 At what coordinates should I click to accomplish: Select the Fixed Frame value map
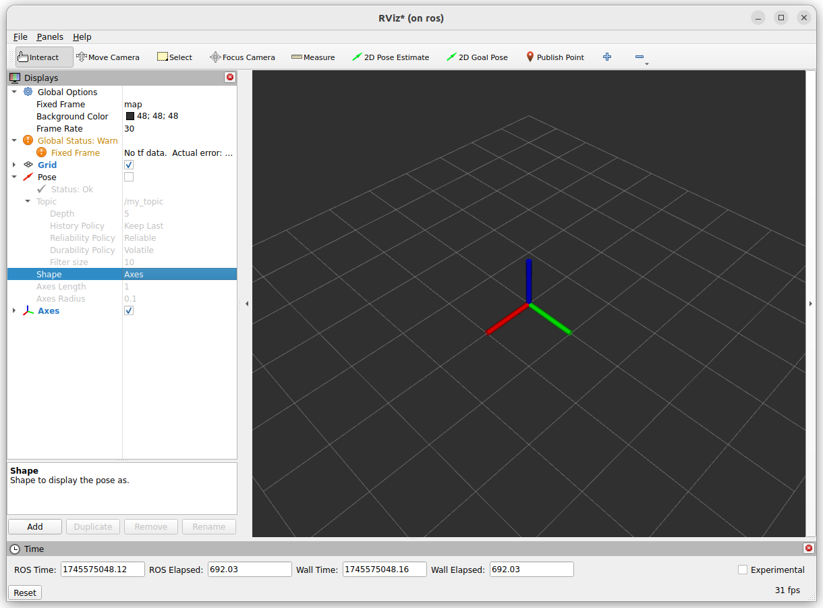pyautogui.click(x=133, y=104)
